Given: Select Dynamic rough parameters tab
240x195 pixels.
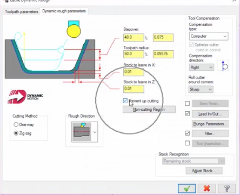Looking at the screenshot, I should coord(64,11).
